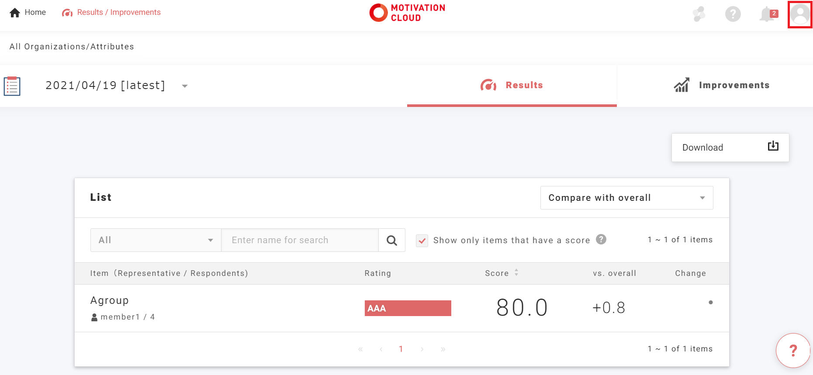The width and height of the screenshot is (813, 375).
Task: Open the user profile avatar menu
Action: tap(800, 14)
